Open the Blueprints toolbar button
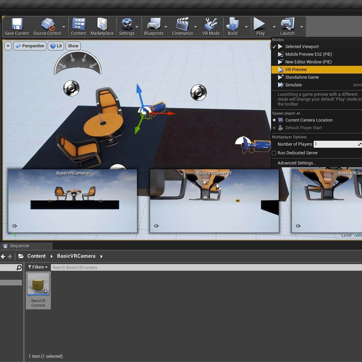 point(154,26)
